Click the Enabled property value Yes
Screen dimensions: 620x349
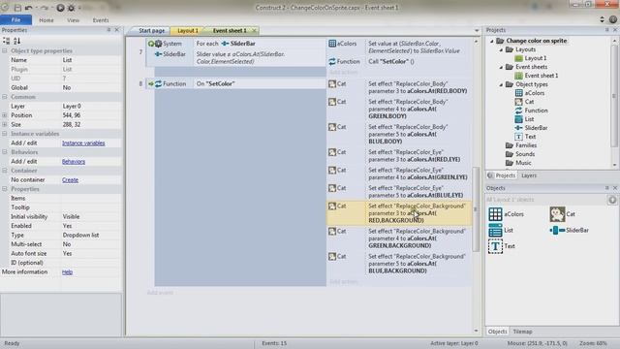[x=91, y=226]
